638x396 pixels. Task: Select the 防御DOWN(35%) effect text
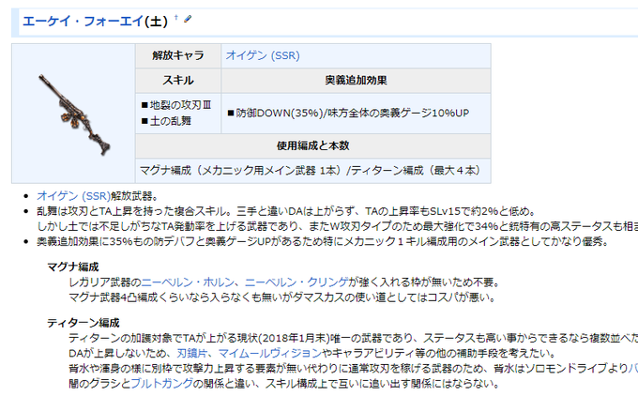pos(280,113)
